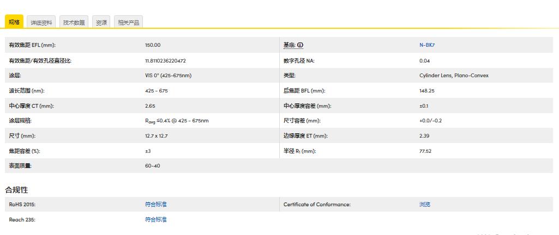Switch to the 详细资料 tab
The image size is (559, 235).
[x=41, y=22]
